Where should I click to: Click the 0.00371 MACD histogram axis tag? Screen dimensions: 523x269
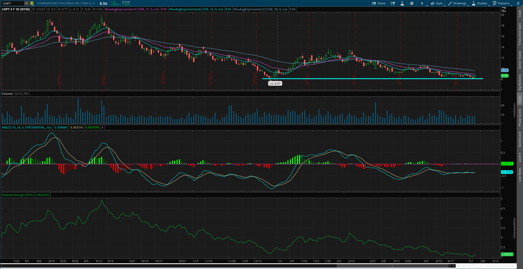tap(507, 164)
